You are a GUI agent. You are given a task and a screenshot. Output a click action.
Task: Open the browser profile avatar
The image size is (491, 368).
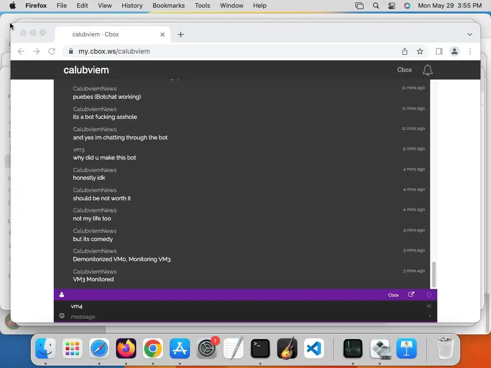455,51
